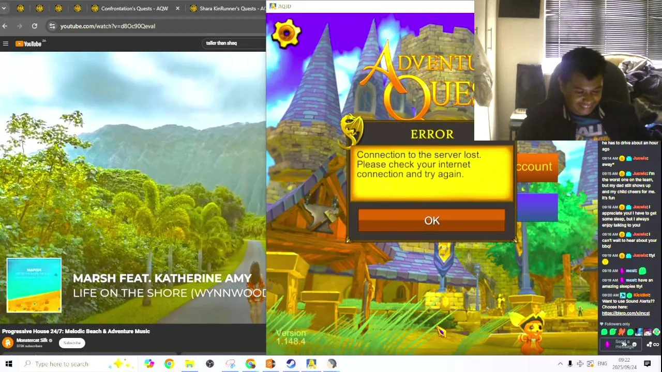Open the blerp.com/x/mcst link in chat

click(x=625, y=313)
